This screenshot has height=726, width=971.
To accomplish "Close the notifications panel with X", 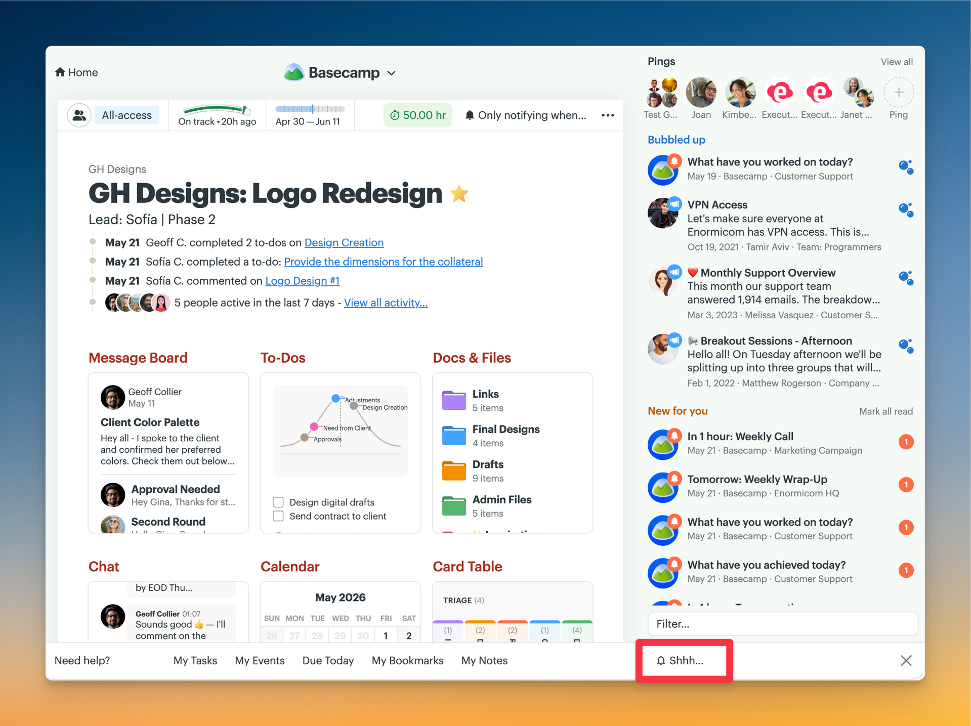I will 906,661.
